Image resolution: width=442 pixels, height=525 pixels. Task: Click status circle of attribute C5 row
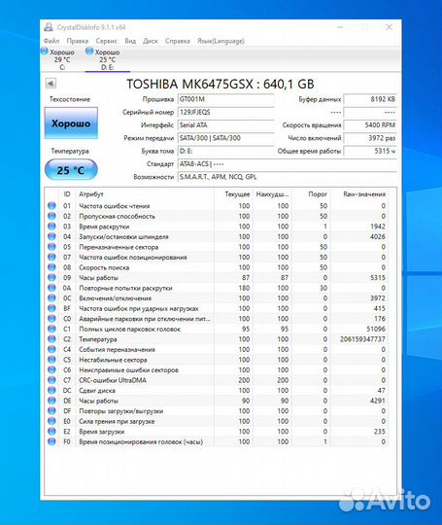click(51, 360)
